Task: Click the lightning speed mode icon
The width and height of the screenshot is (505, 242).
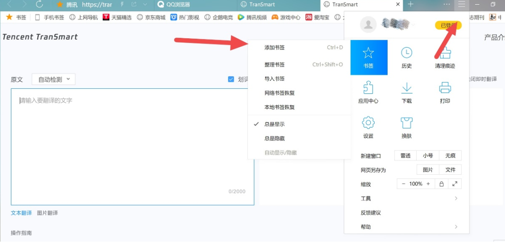Action: point(123,5)
